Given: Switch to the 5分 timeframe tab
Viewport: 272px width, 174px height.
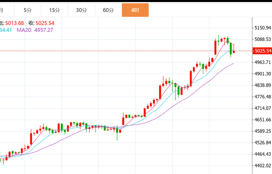Looking at the screenshot, I should [28, 10].
